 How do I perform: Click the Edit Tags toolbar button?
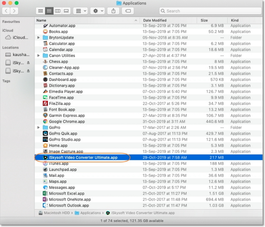[x=128, y=11]
